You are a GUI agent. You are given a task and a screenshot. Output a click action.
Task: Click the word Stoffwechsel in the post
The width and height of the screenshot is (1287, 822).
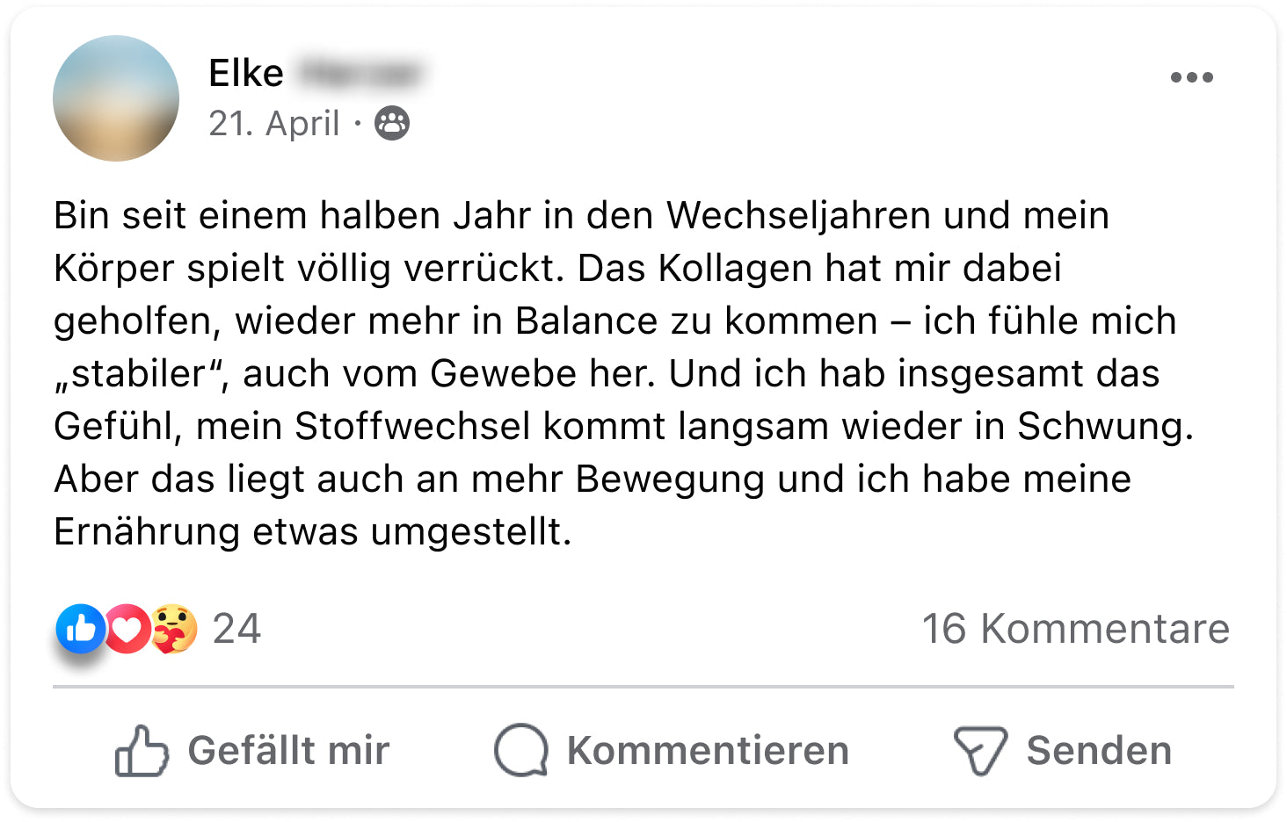(x=412, y=427)
